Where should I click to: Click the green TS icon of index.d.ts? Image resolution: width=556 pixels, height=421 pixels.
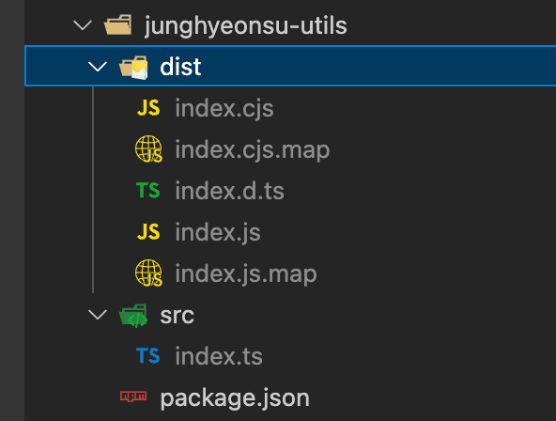[x=148, y=190]
